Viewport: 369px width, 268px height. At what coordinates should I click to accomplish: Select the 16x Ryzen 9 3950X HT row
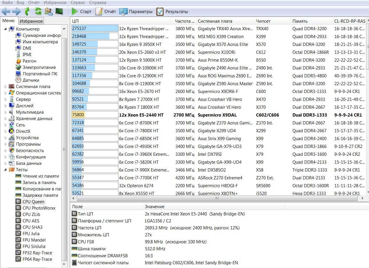(219, 44)
